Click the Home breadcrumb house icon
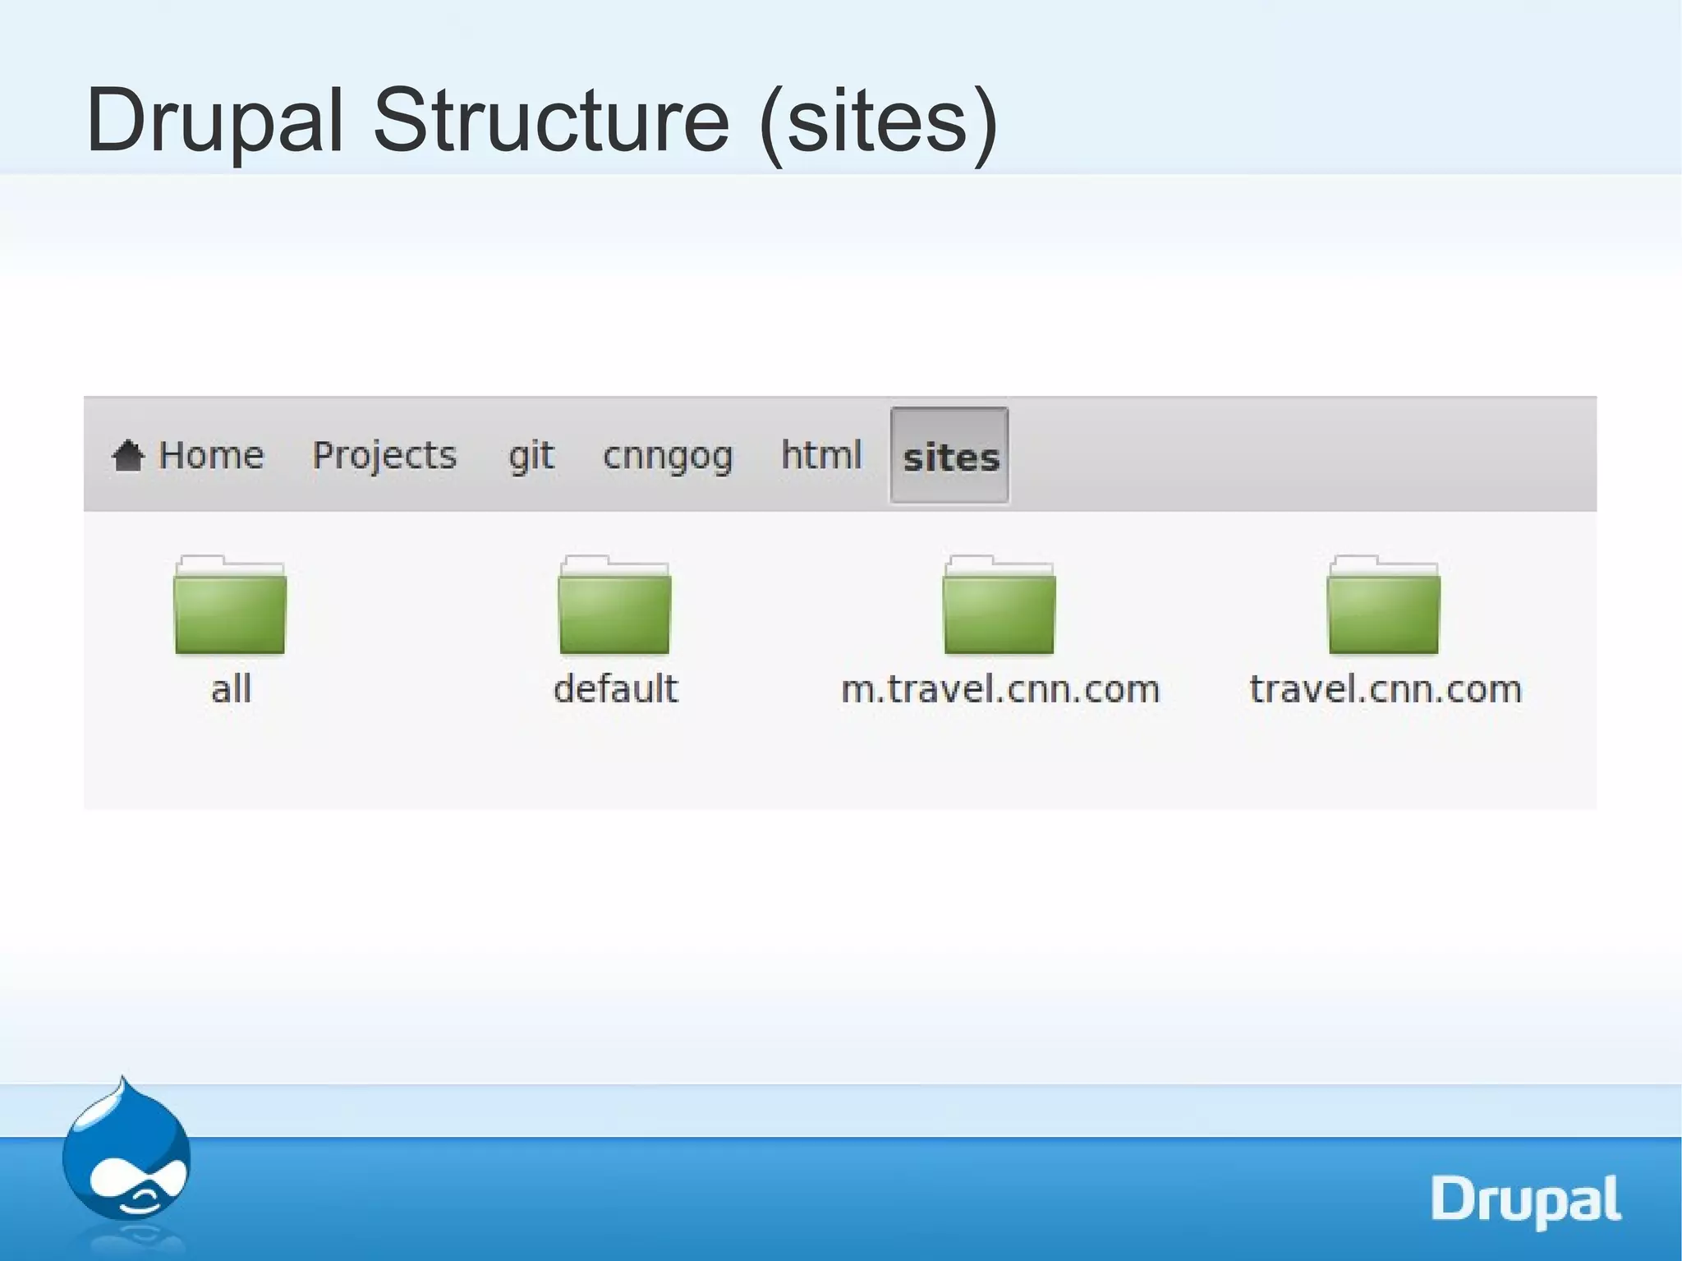This screenshot has width=1682, height=1261. click(128, 456)
